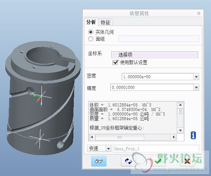Toggle the 使用默认设置 checkbox
This screenshot has width=211, height=176.
115,62
